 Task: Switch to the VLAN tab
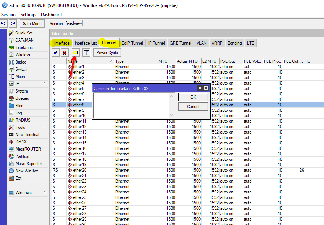pyautogui.click(x=201, y=43)
